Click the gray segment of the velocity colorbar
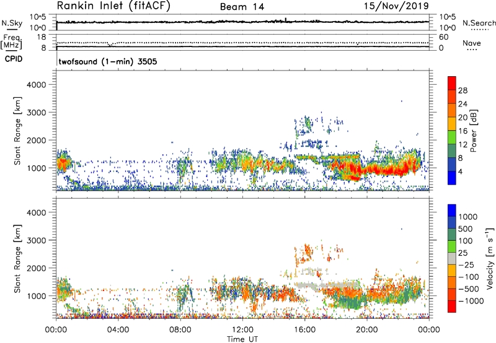The height and width of the screenshot is (343, 496). 452,258
